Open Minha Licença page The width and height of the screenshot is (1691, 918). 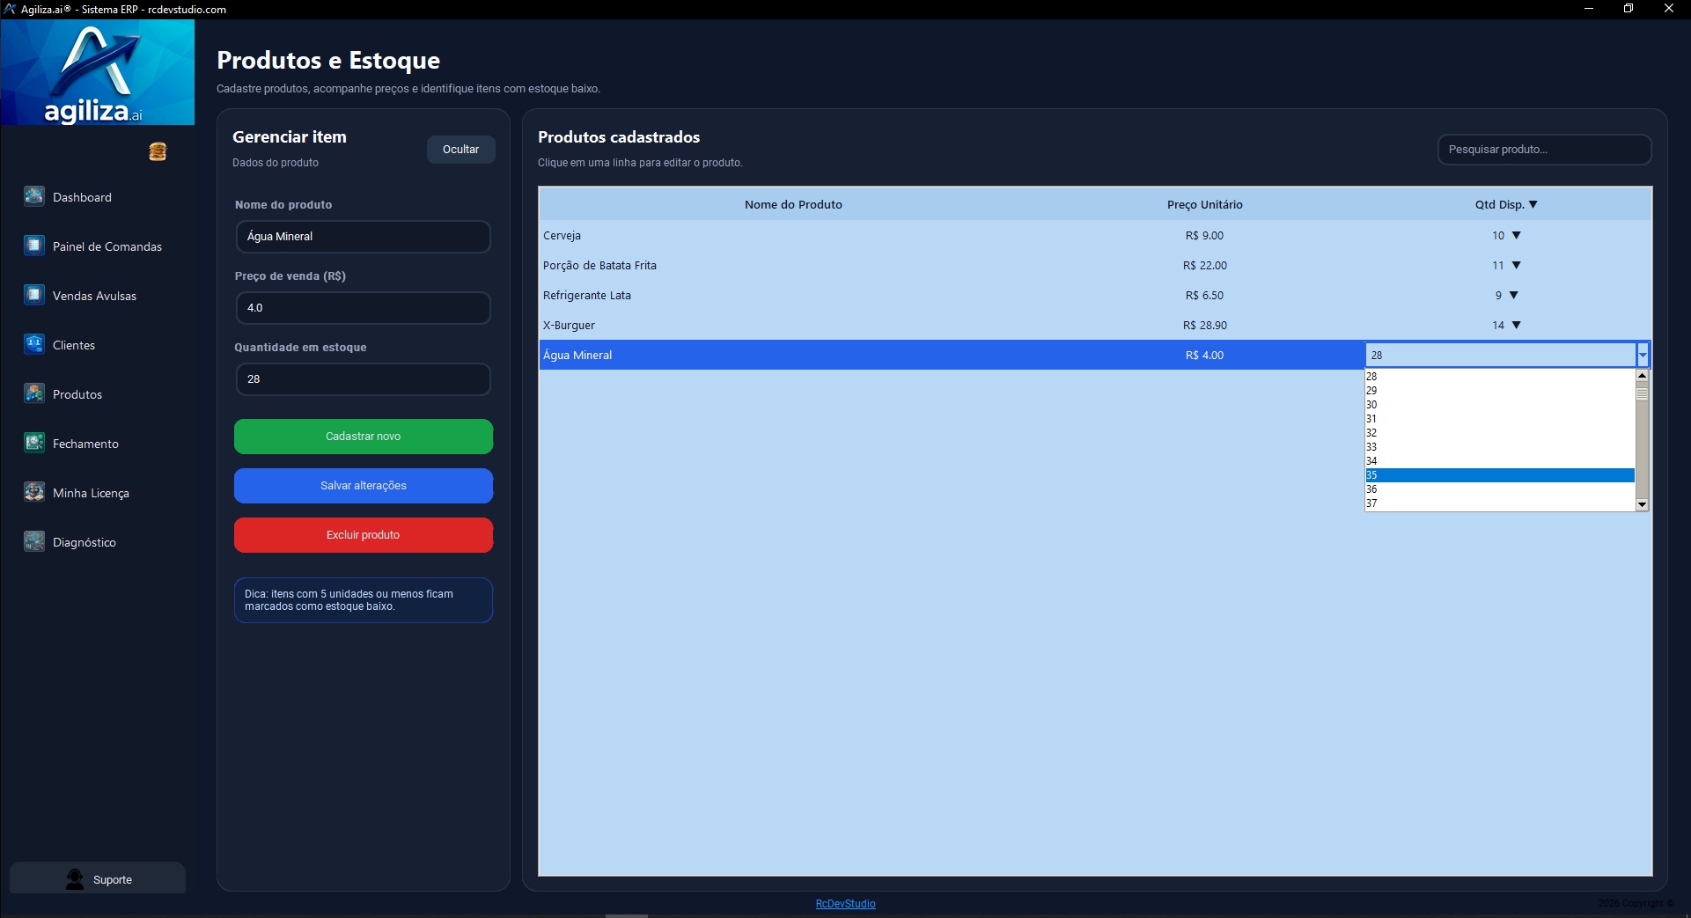[x=91, y=493]
